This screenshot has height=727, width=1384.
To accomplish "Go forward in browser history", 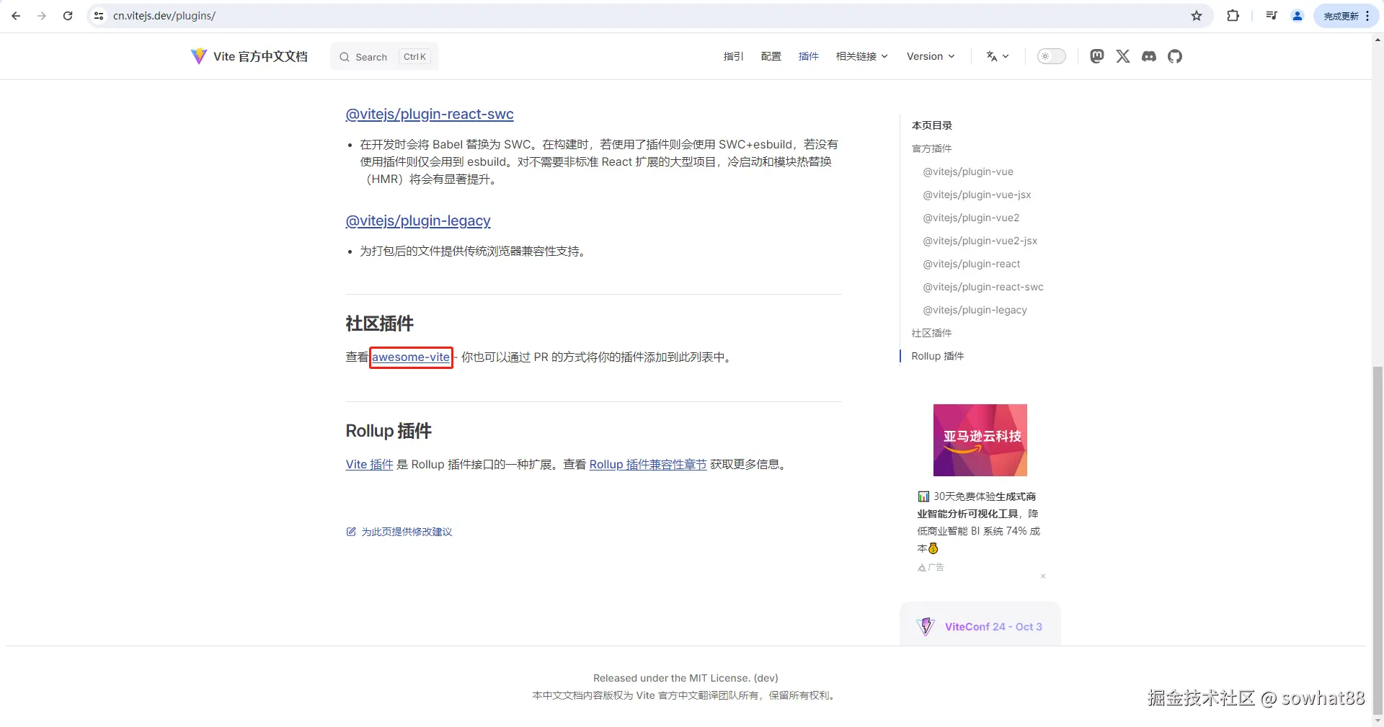I will [42, 16].
